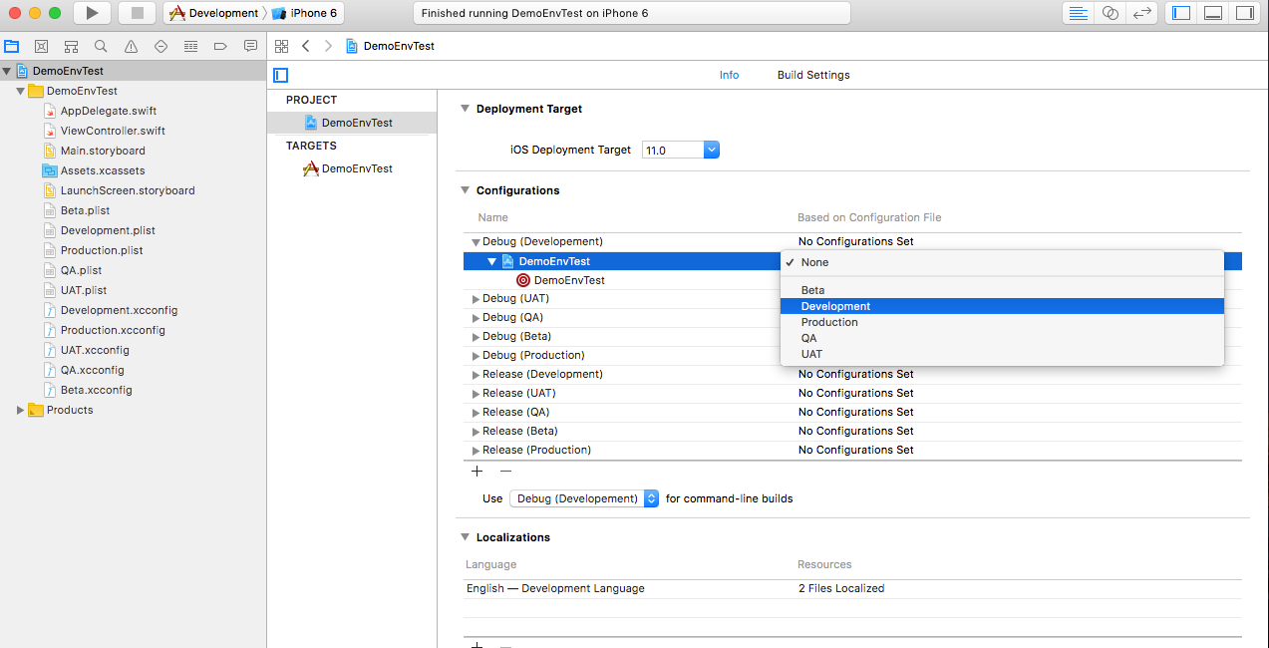Expand Release (Development) configuration
Viewport: 1269px width, 648px height.
click(476, 374)
